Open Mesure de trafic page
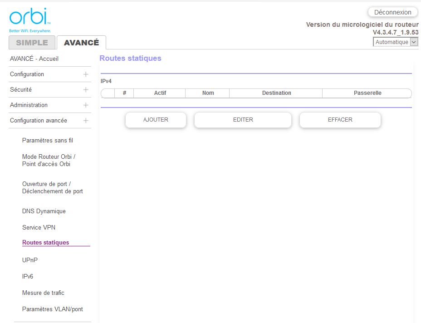 43,293
